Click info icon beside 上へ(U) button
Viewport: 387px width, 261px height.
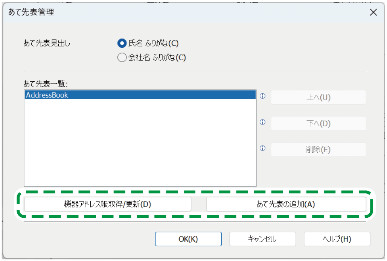point(263,96)
